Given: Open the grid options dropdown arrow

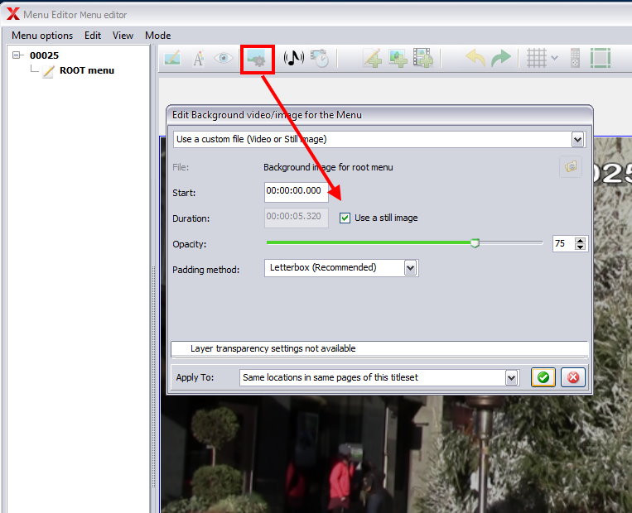Looking at the screenshot, I should click(555, 59).
